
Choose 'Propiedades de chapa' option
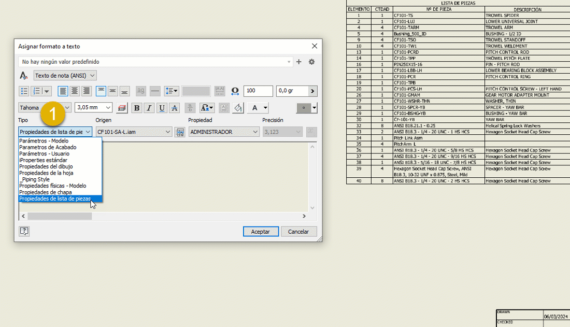click(60, 192)
